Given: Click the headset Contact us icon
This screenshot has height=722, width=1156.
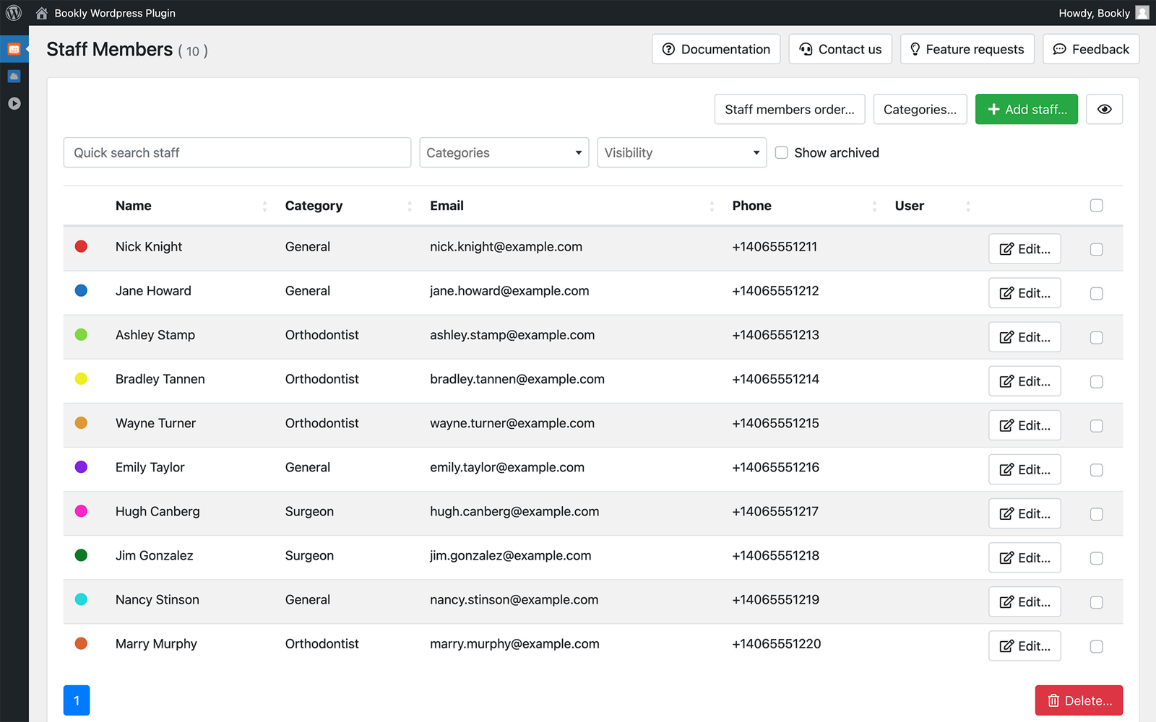Looking at the screenshot, I should coord(806,48).
